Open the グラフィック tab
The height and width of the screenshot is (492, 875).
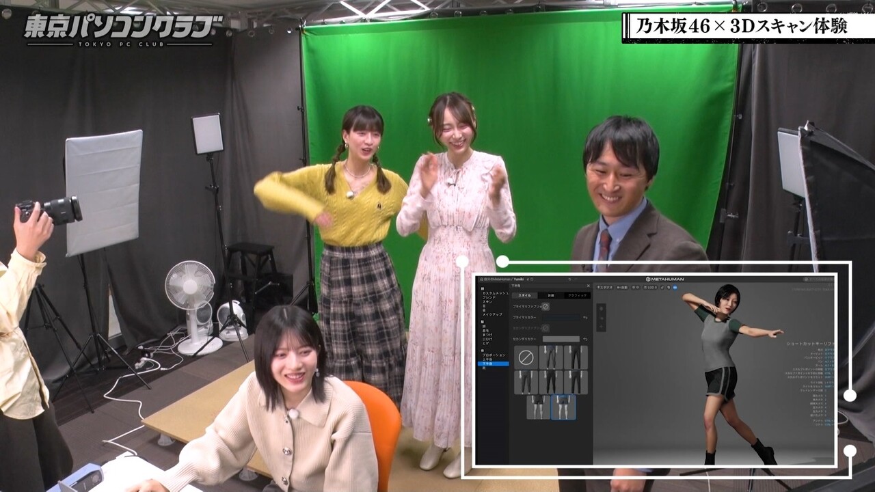point(577,295)
